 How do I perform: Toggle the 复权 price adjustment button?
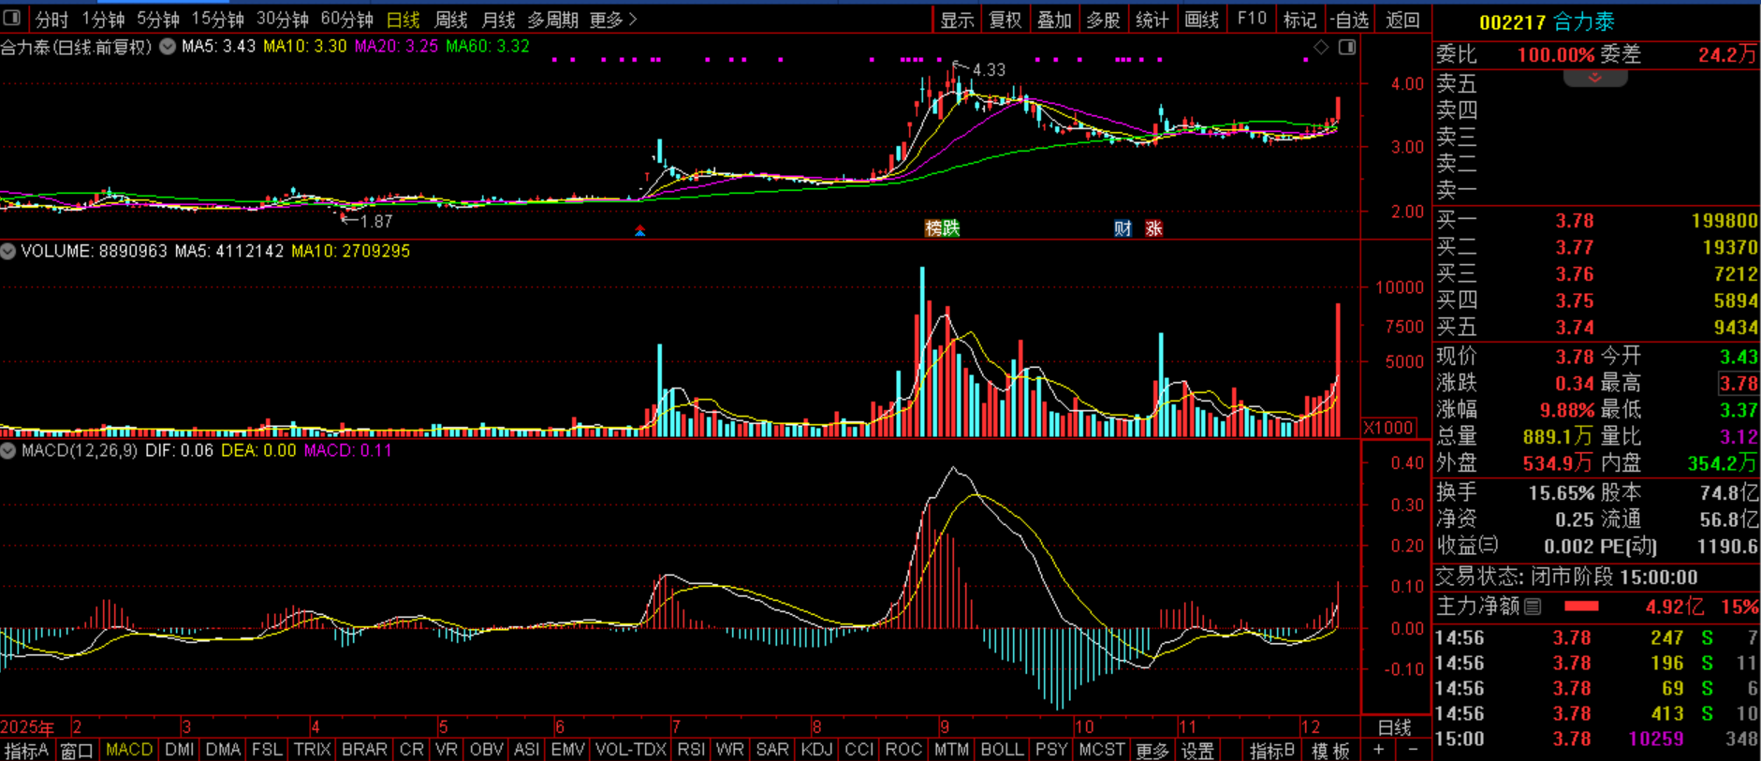(1005, 20)
